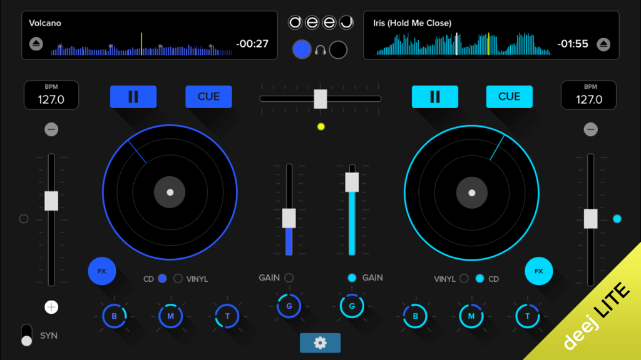Tap the FX icon on the right deck
Screen dimensions: 641x360
tap(539, 271)
